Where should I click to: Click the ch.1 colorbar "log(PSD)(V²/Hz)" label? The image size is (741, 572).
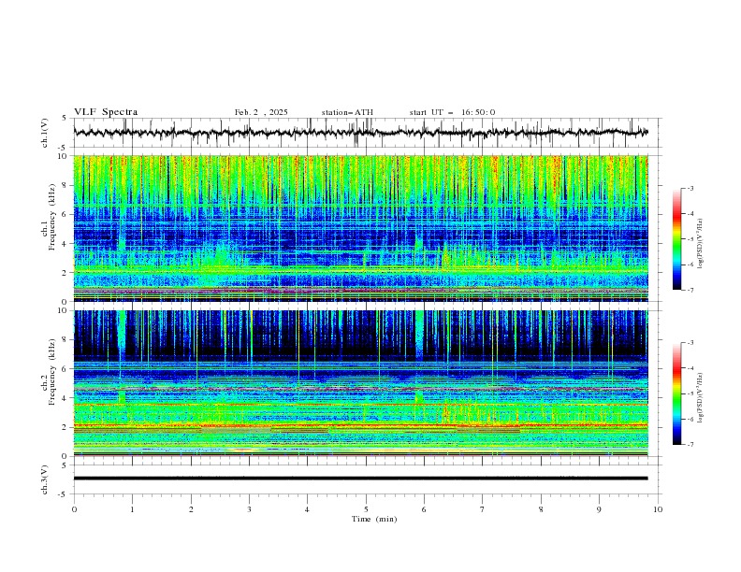701,244
